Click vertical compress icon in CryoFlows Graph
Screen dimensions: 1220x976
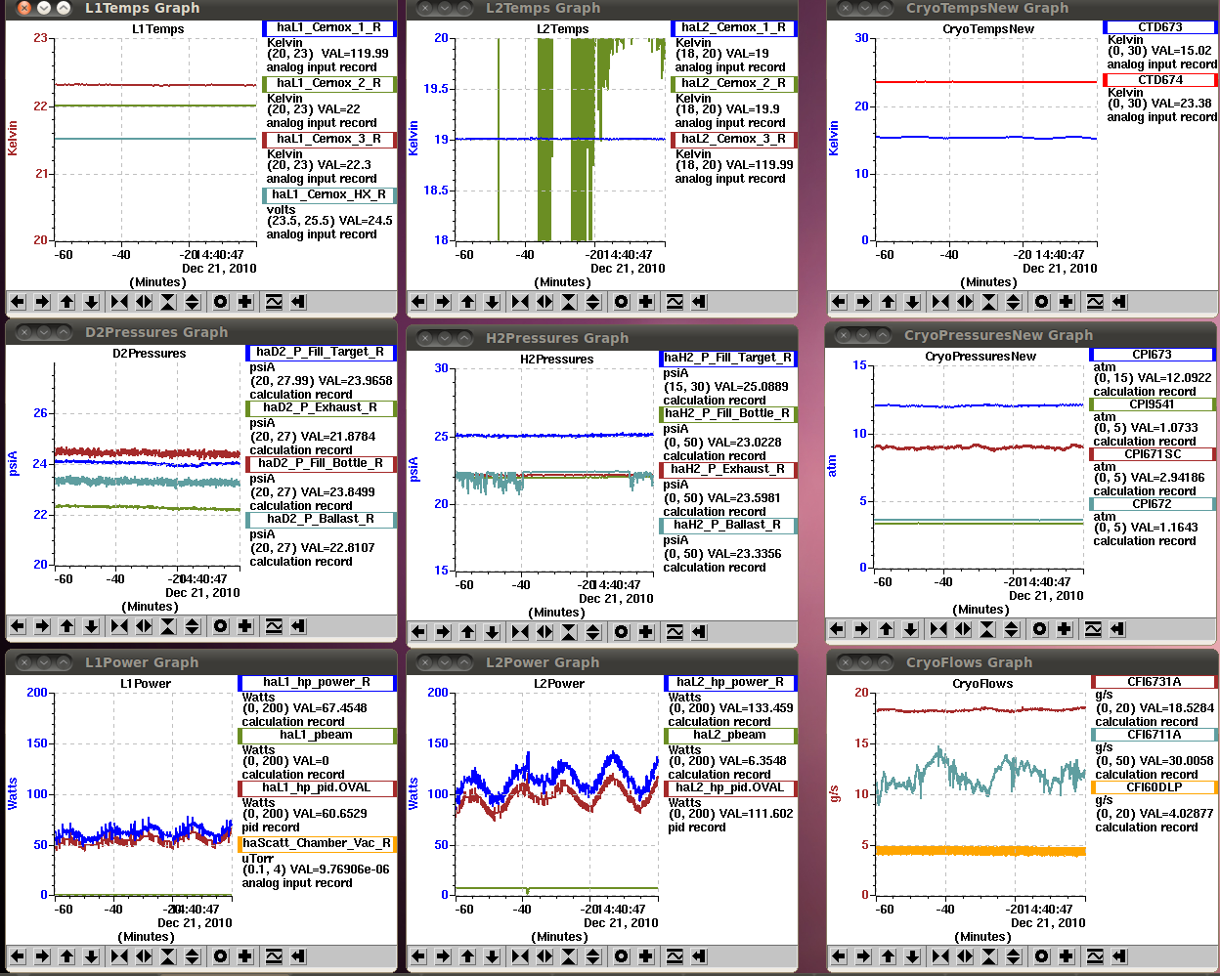click(989, 956)
